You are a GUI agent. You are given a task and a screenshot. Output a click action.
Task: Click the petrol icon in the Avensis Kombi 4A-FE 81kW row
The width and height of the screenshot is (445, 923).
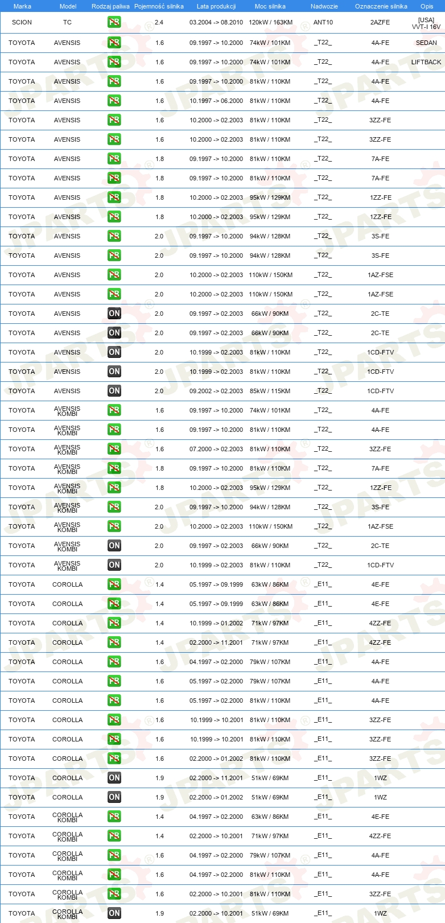pos(114,430)
